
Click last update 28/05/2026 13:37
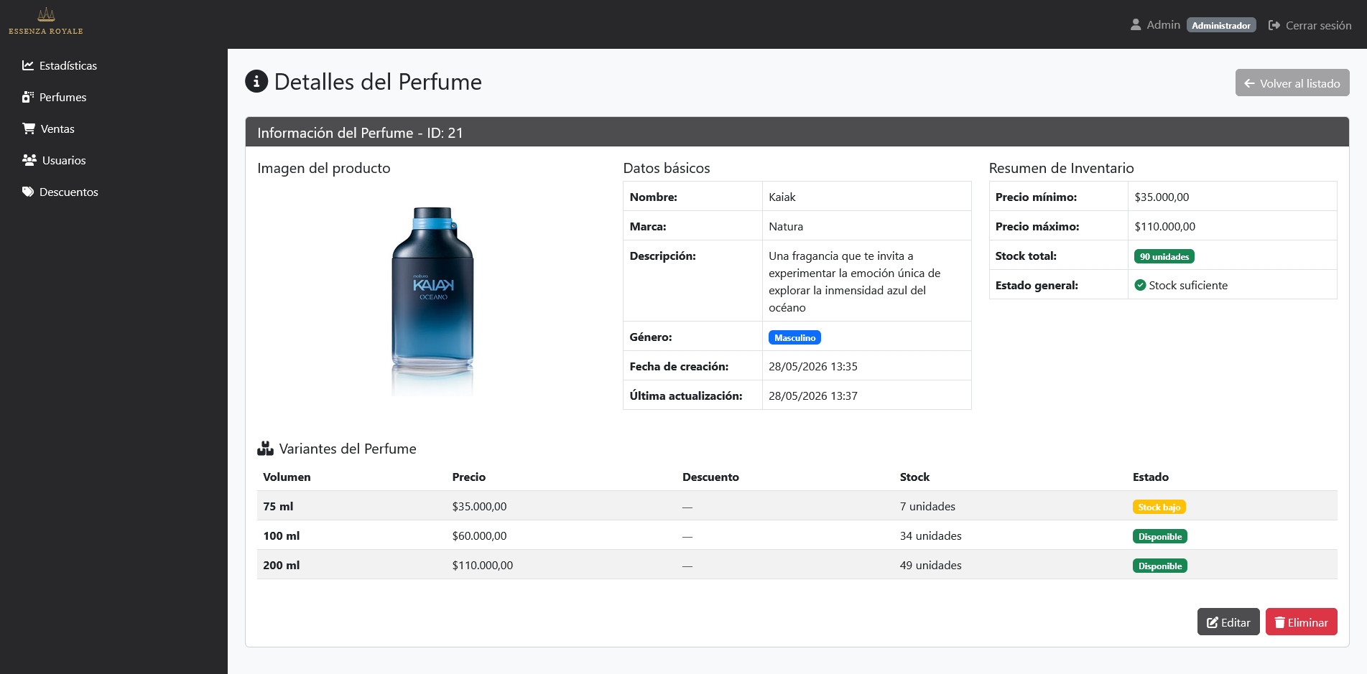pyautogui.click(x=813, y=395)
